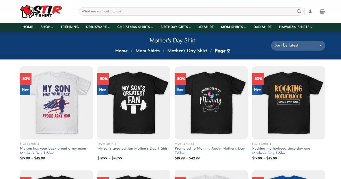The image size is (341, 179).
Task: Click the New badge on Rocking Motherhood shirt
Action: (x=257, y=89)
